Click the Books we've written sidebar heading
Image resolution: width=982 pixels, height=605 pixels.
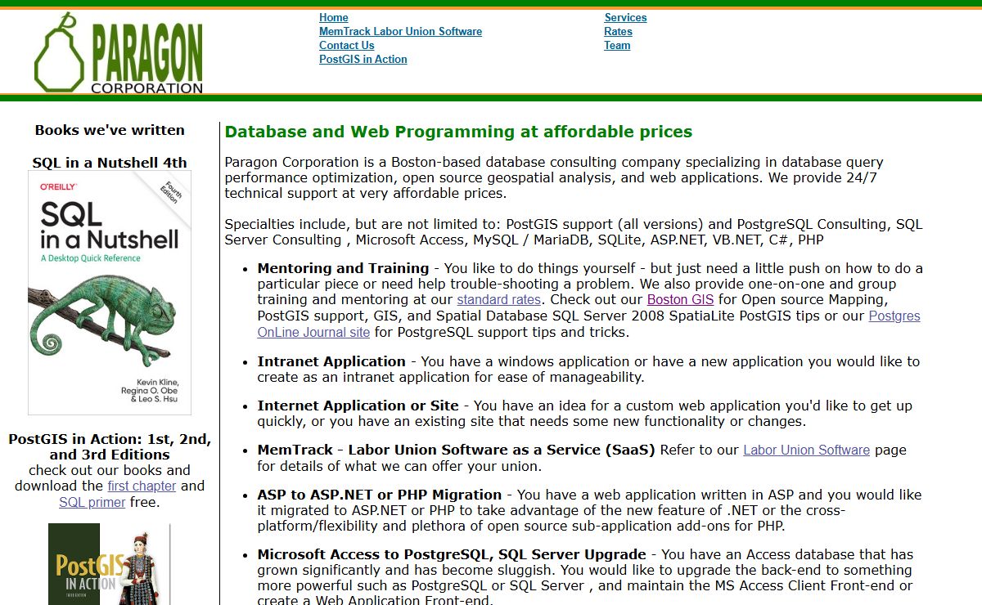pos(110,130)
